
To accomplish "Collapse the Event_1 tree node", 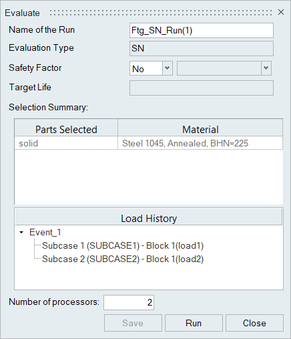I will (21, 232).
